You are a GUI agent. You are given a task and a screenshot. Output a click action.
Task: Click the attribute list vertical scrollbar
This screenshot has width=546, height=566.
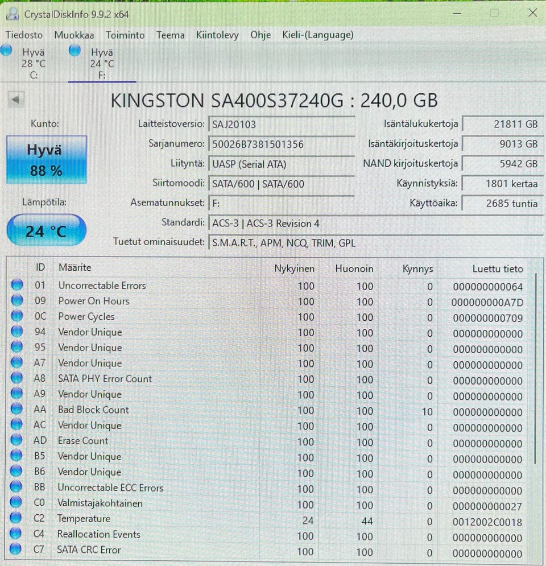pyautogui.click(x=536, y=368)
